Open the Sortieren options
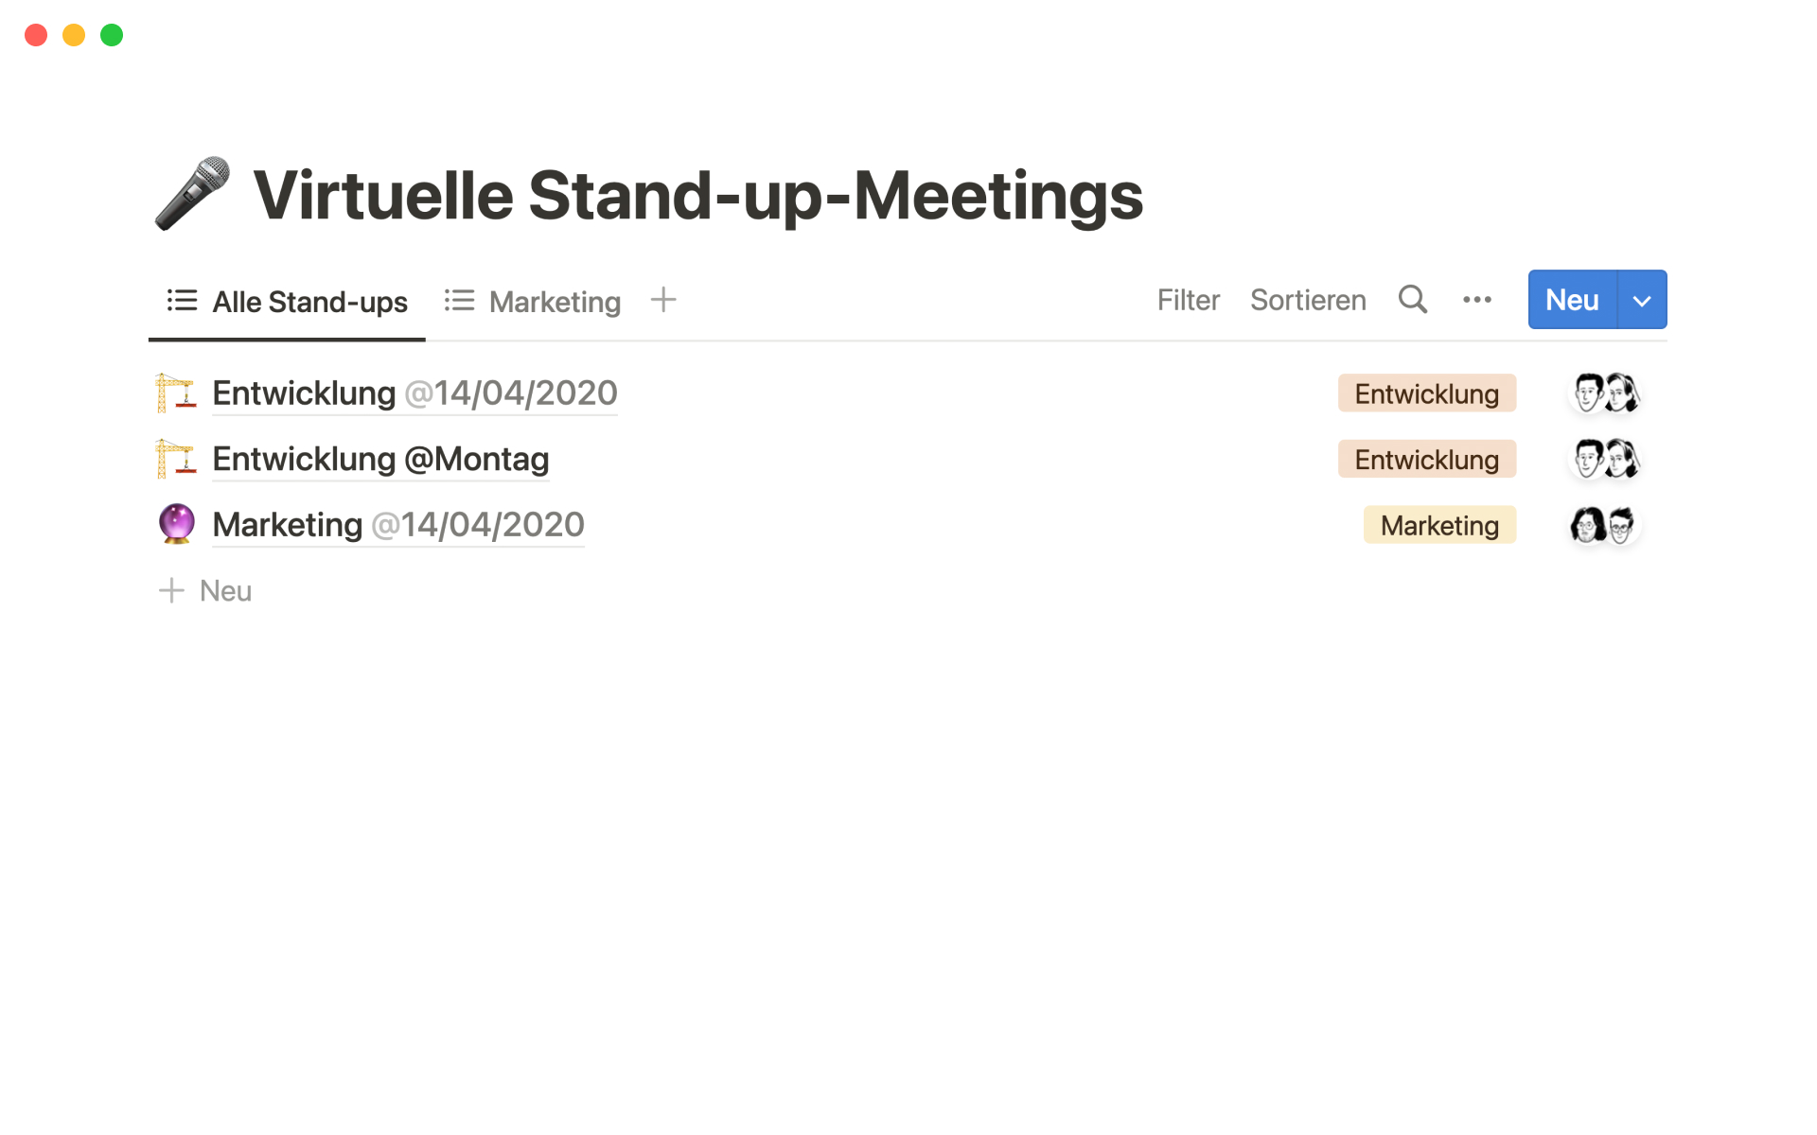Image resolution: width=1817 pixels, height=1135 pixels. tap(1308, 301)
